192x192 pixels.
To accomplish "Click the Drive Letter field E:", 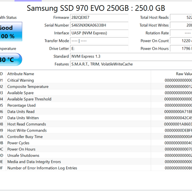I will (x=99, y=48).
